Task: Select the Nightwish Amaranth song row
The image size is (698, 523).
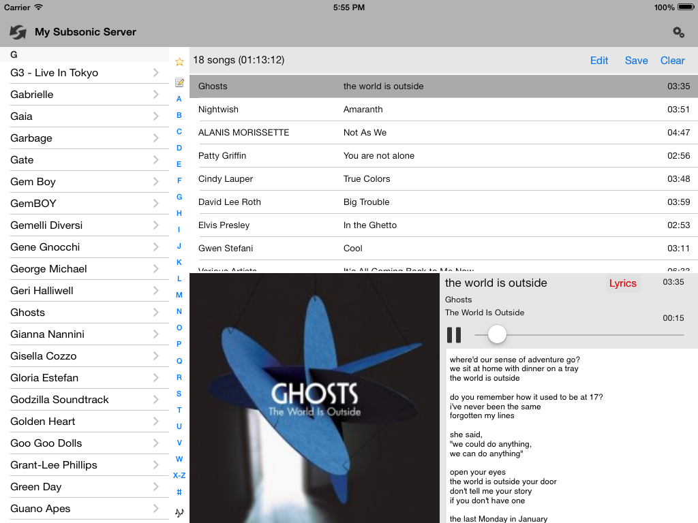Action: pos(444,110)
